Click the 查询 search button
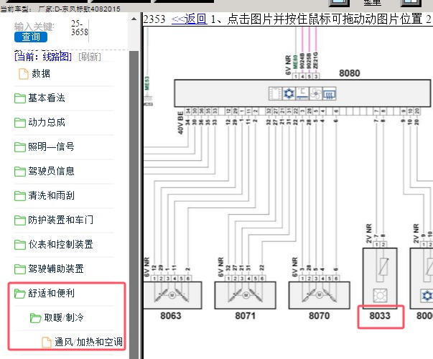 coord(31,37)
